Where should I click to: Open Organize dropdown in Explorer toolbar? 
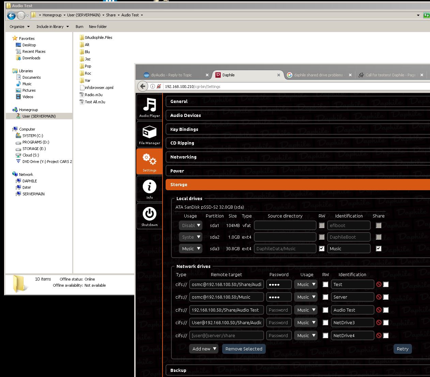(x=19, y=27)
